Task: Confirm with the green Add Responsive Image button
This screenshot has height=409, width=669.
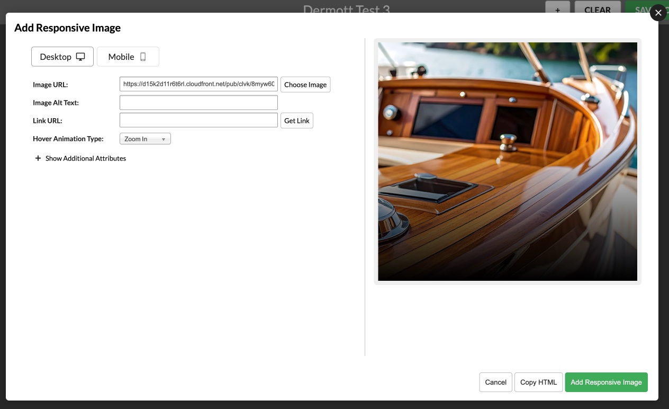Action: coord(606,382)
